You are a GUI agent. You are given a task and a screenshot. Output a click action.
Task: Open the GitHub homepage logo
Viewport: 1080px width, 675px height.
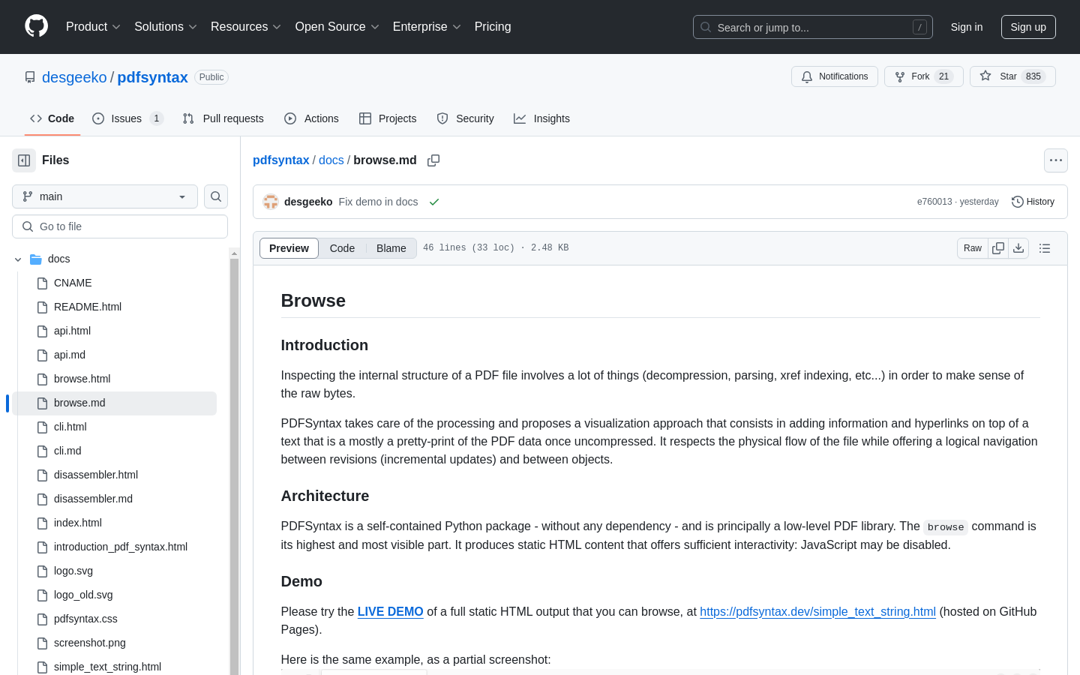point(36,26)
